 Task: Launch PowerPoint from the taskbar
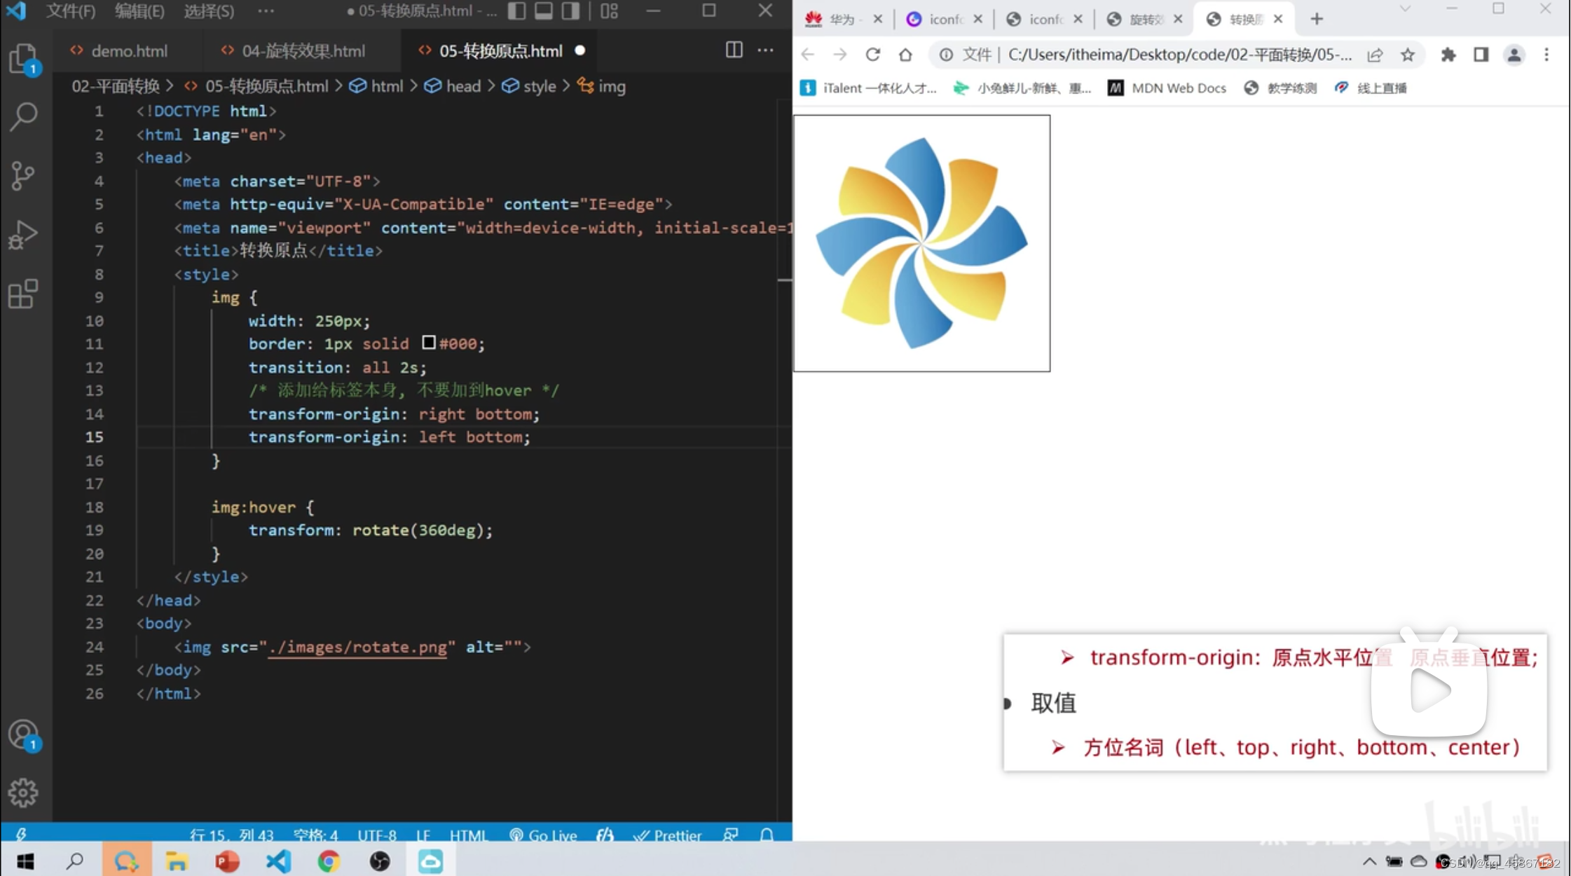[227, 861]
